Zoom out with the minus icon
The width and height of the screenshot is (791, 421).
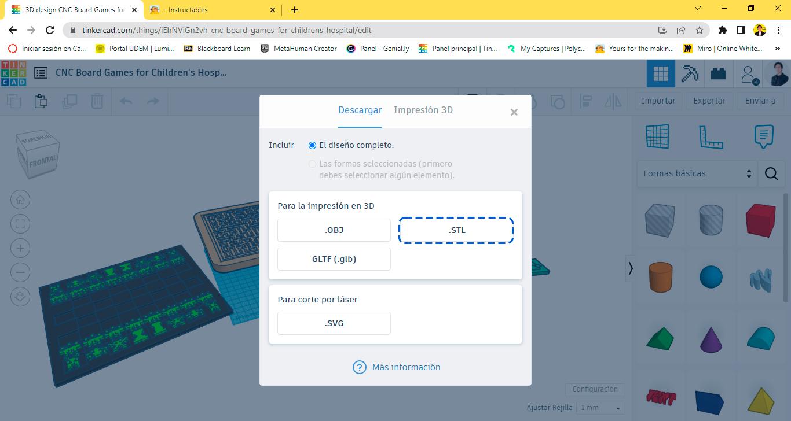(20, 272)
